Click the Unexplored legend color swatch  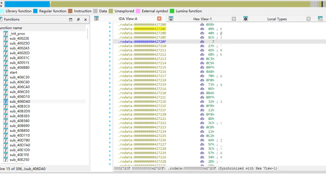(x=111, y=11)
